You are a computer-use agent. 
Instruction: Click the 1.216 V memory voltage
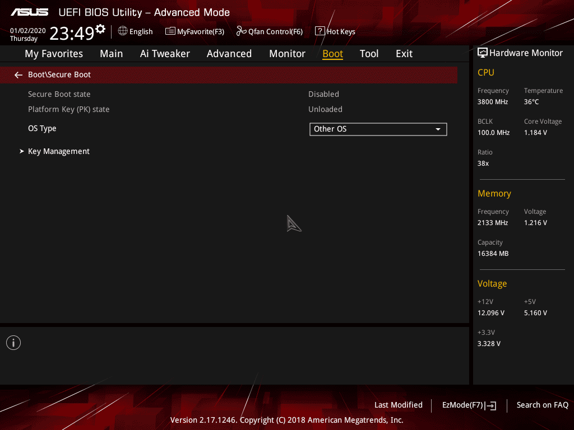(535, 223)
